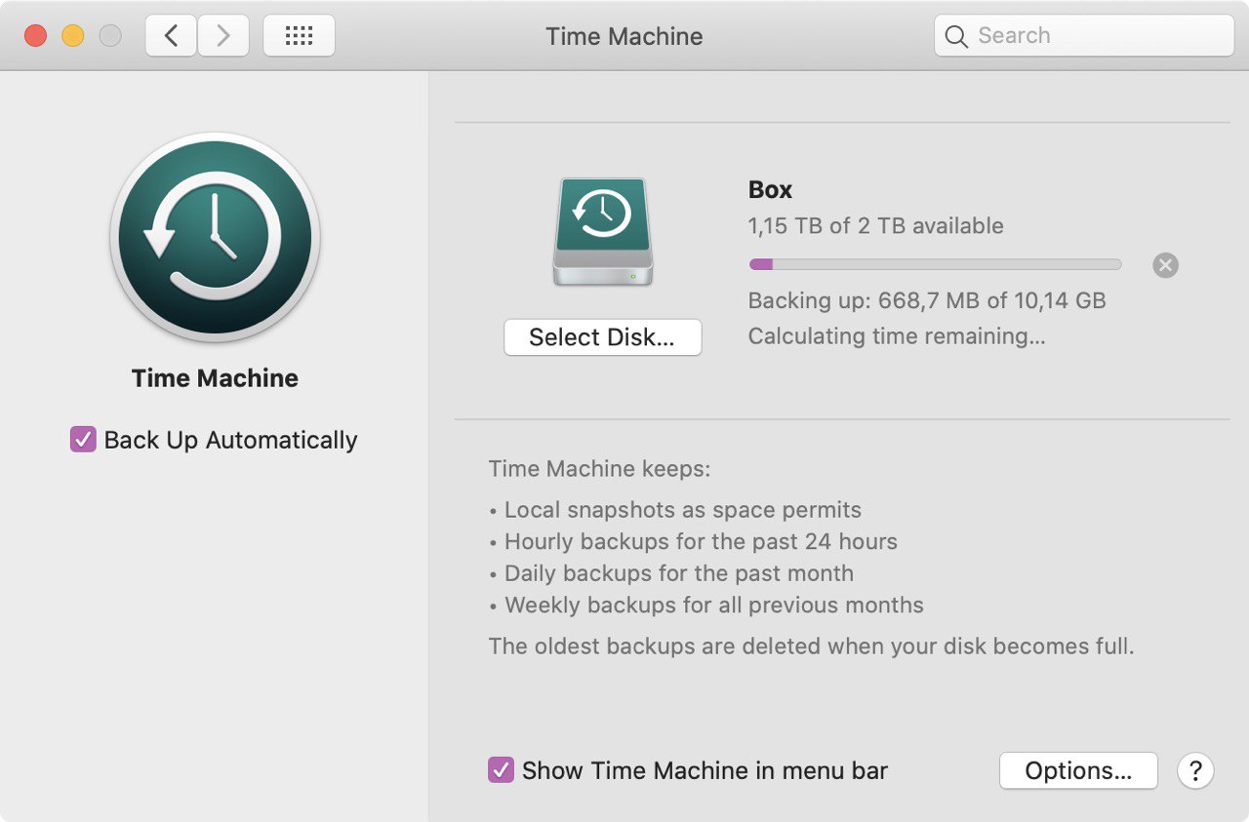Toggle the Back Up Automatically checkbox
1249x822 pixels.
point(83,440)
